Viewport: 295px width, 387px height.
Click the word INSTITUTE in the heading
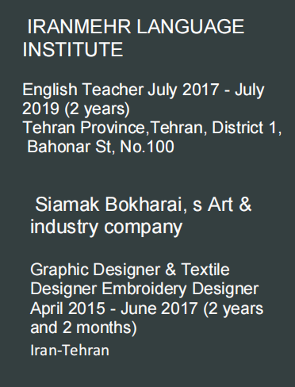(73, 49)
